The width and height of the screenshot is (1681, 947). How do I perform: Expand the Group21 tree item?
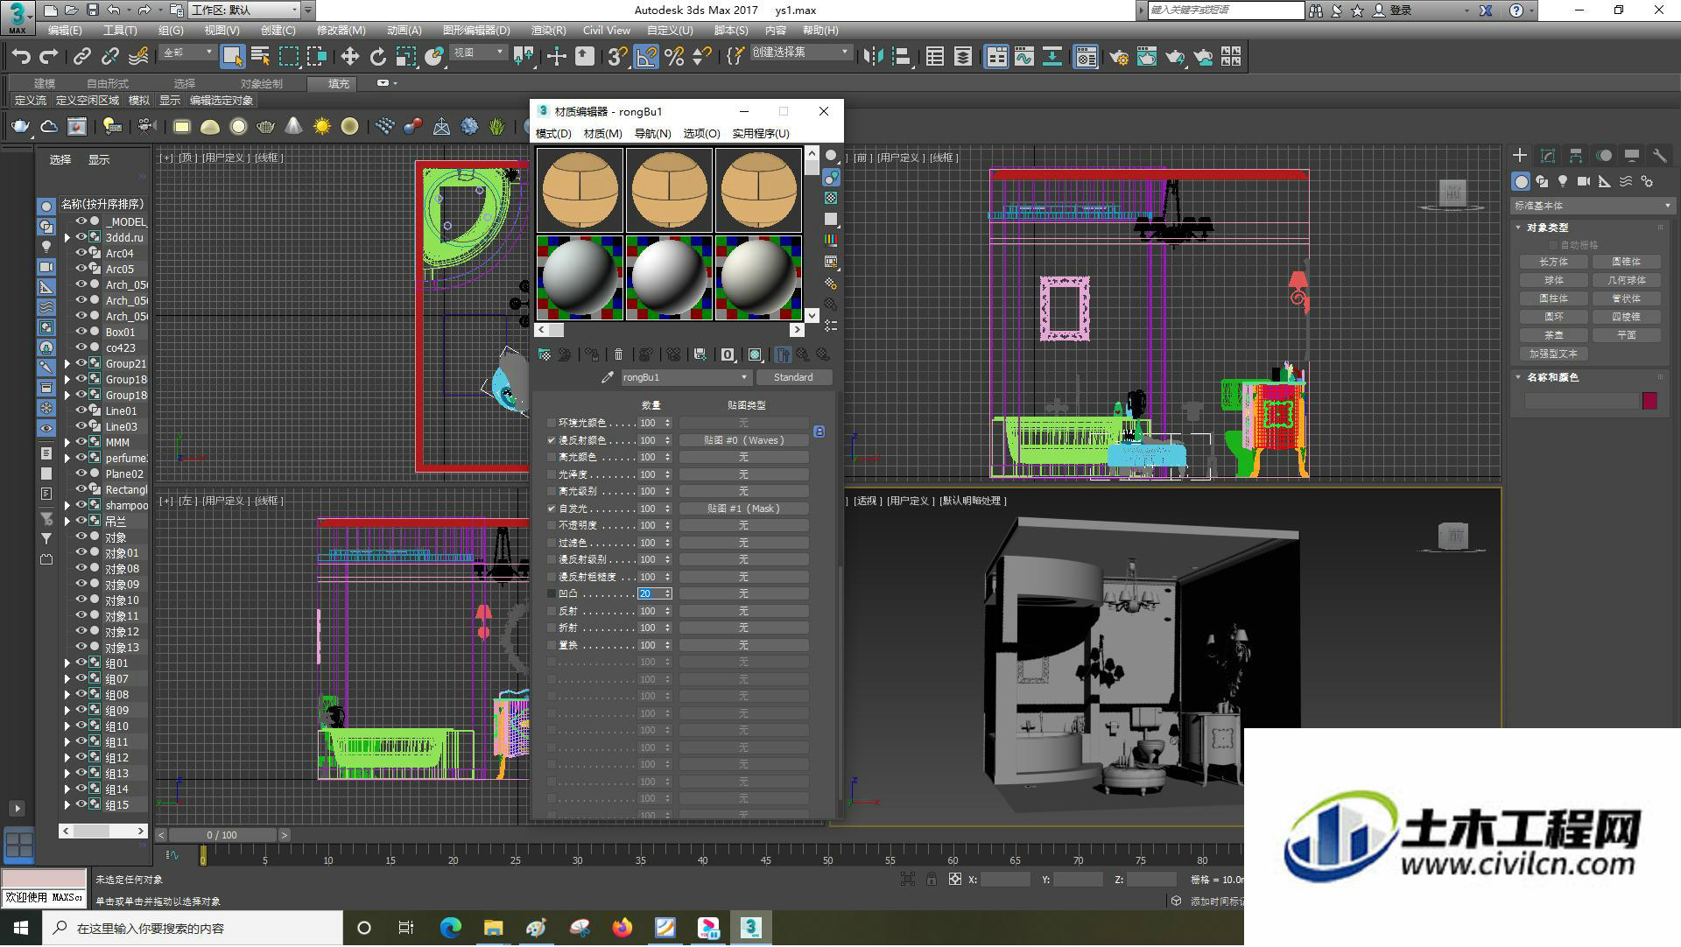point(67,363)
